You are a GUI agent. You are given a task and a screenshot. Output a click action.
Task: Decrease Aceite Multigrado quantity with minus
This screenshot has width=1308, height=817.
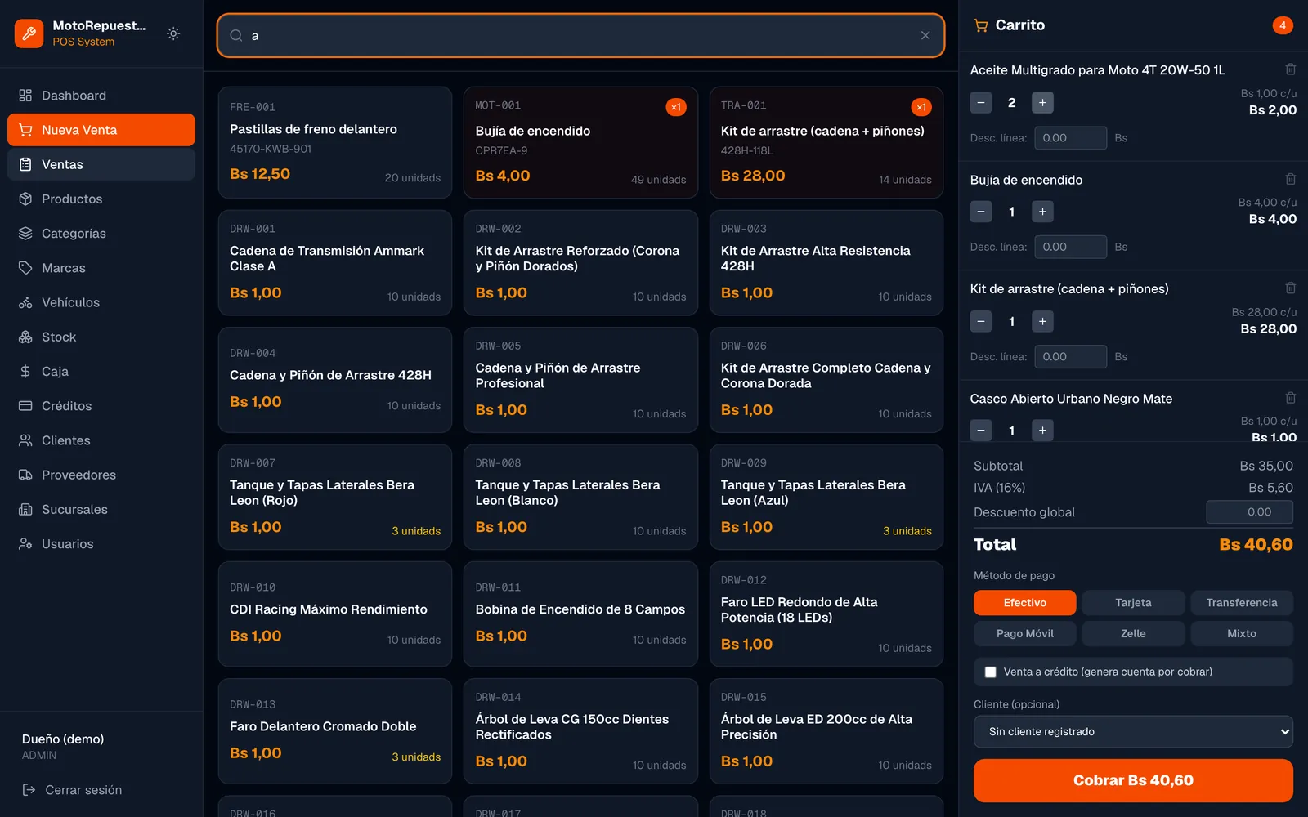pyautogui.click(x=981, y=102)
